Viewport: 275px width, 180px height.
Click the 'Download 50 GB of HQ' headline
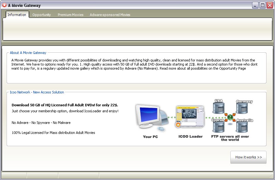(x=65, y=105)
